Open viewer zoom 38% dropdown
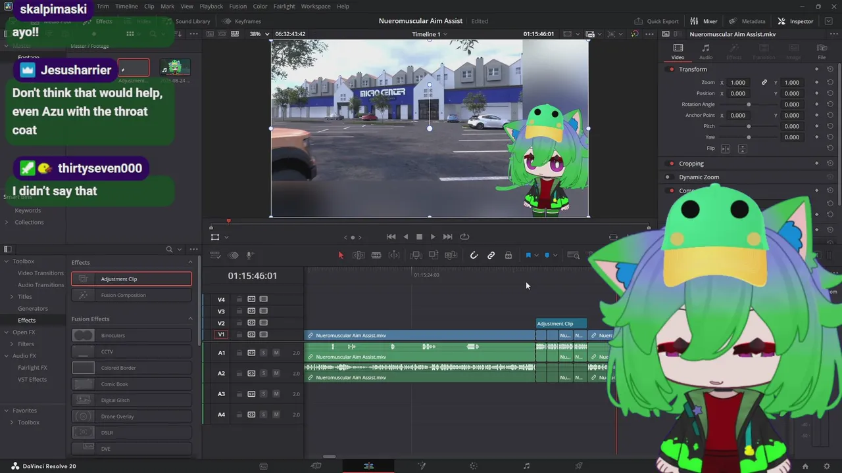This screenshot has height=473, width=842. [x=259, y=34]
